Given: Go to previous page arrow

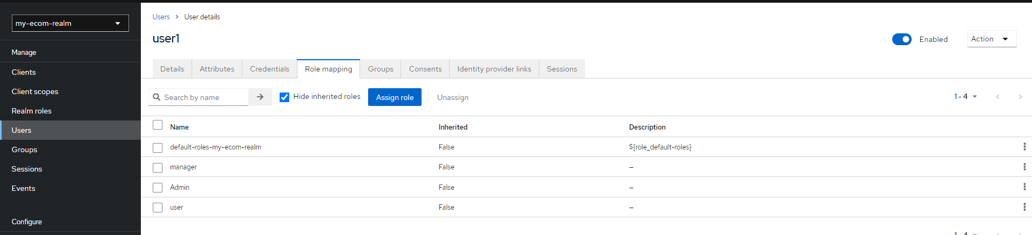Looking at the screenshot, I should click(997, 97).
